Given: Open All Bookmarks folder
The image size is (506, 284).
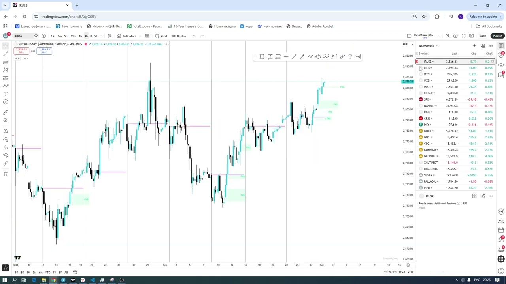Looking at the screenshot, I should 489,26.
